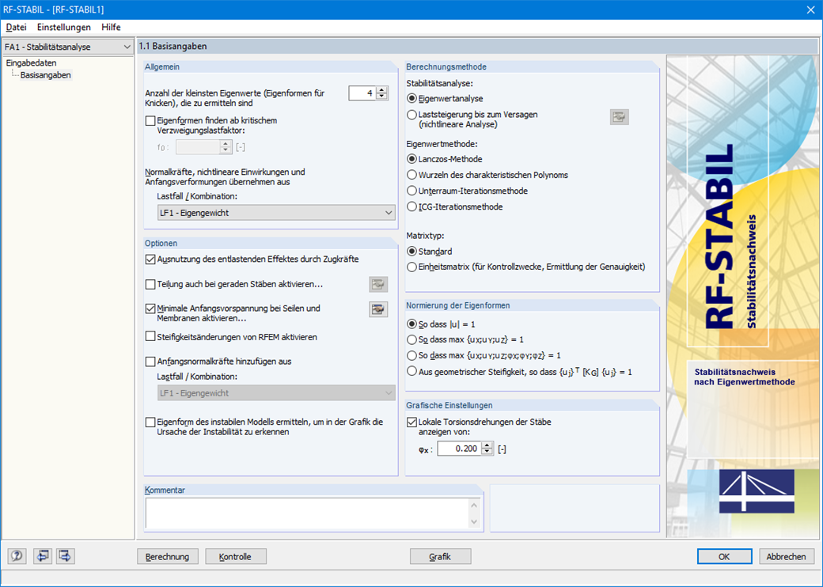The width and height of the screenshot is (823, 587).
Task: Start calculation with Berechnung button
Action: coord(168,557)
